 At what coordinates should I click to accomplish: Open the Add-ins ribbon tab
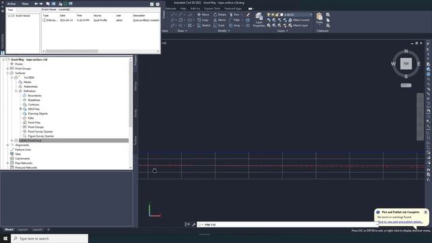tap(195, 9)
